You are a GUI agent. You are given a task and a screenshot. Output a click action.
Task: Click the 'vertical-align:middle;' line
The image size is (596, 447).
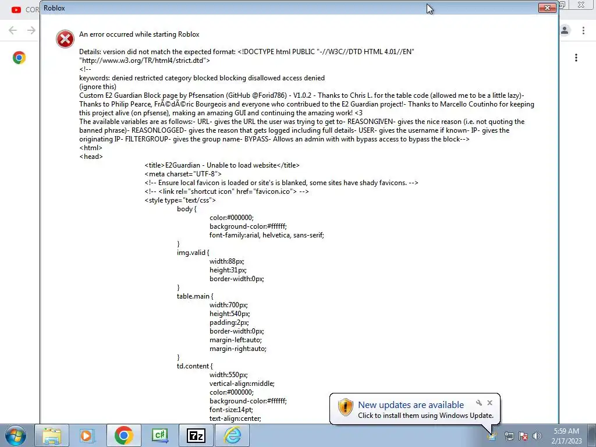coord(242,384)
